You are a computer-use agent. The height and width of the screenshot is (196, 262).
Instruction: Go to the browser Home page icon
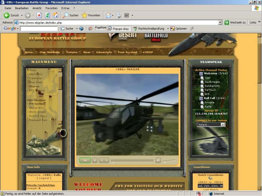point(56,15)
